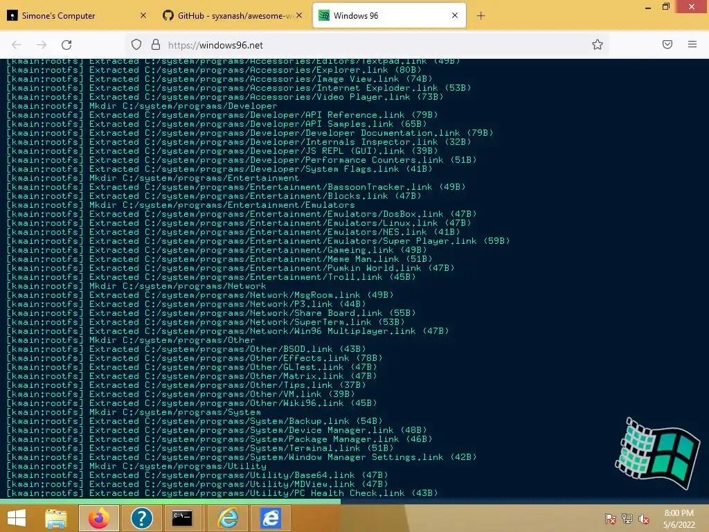Image resolution: width=709 pixels, height=532 pixels.
Task: Click the padlock site security icon
Action: 156,44
